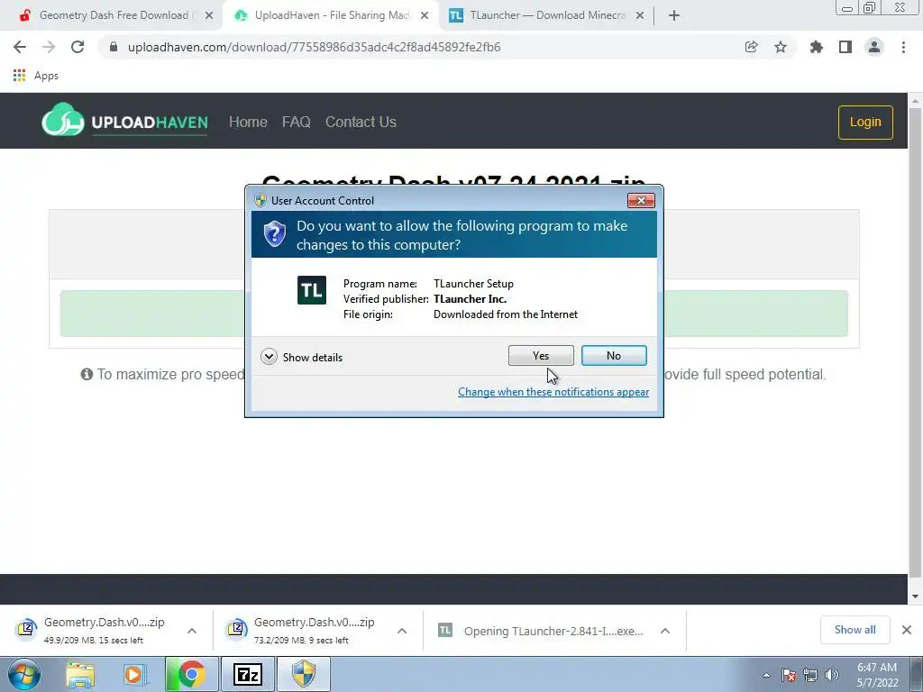Open Windows Explorer from taskbar
The width and height of the screenshot is (923, 692).
[x=80, y=674]
